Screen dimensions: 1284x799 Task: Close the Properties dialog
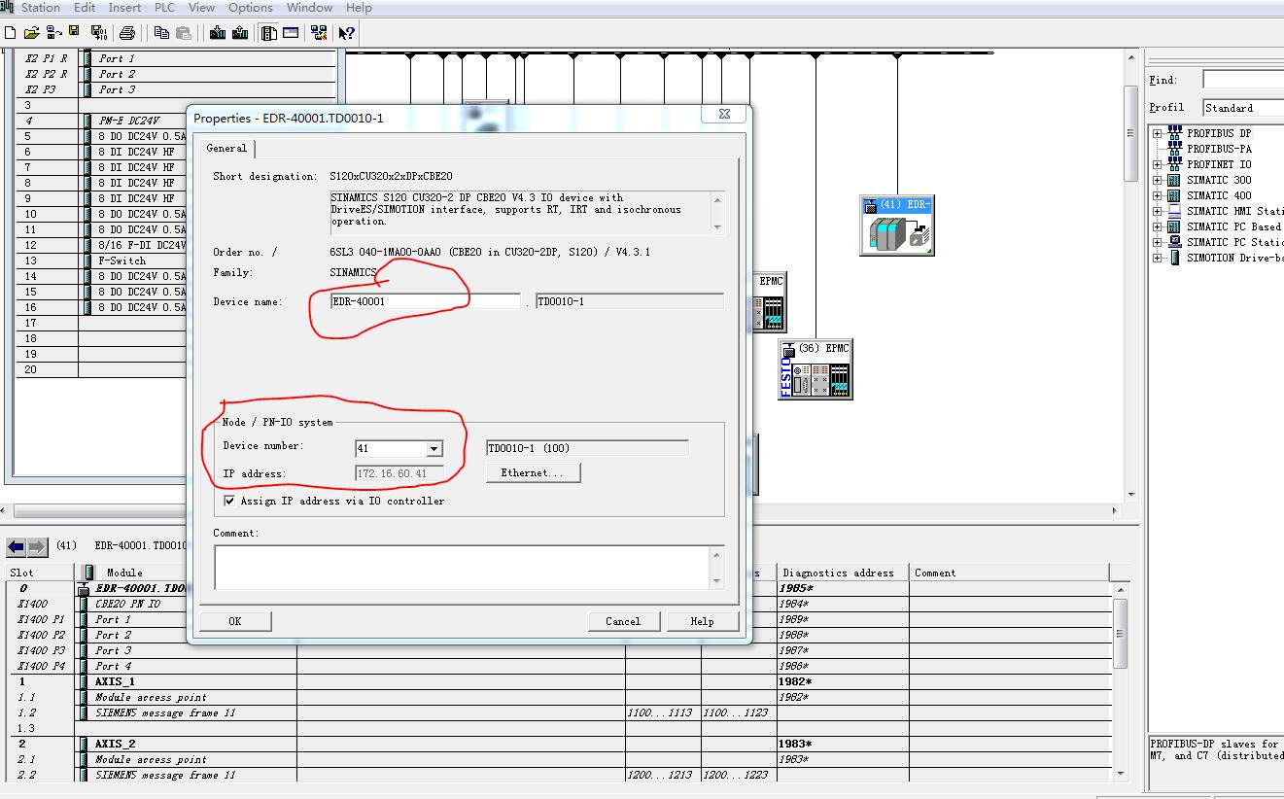point(724,115)
